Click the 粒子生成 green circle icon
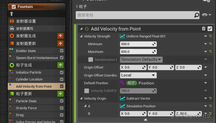 (12, 65)
